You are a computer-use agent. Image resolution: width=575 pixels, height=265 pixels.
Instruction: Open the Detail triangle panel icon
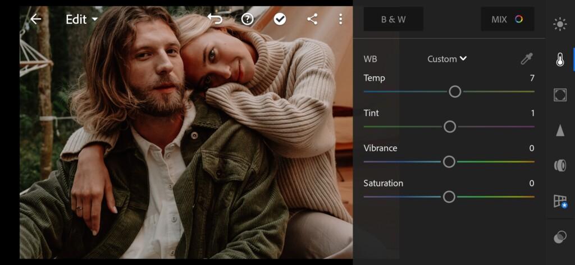[560, 130]
